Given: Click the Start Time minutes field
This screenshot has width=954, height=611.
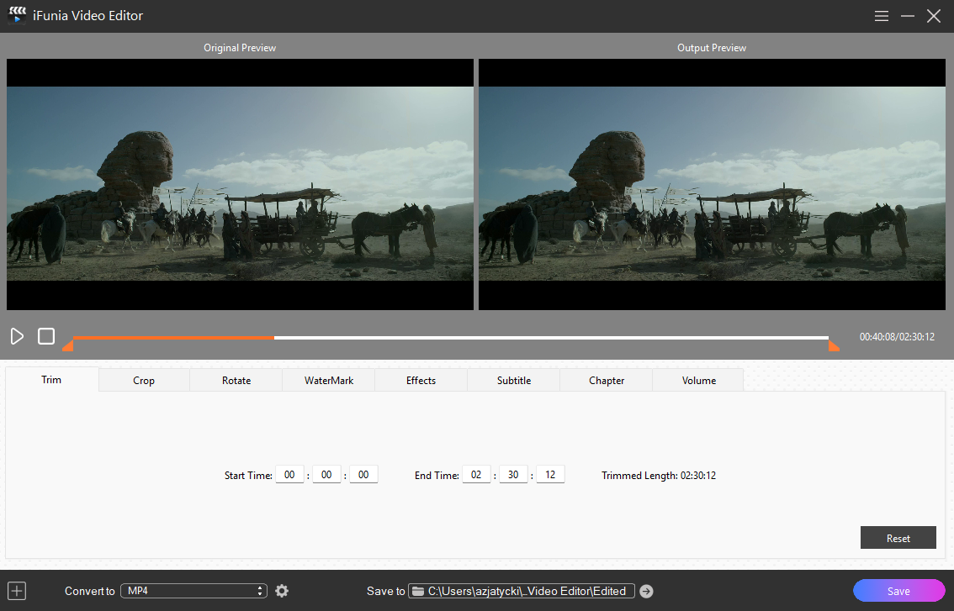Looking at the screenshot, I should [326, 475].
